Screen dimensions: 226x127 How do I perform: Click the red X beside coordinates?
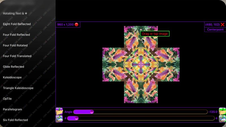click(223, 25)
